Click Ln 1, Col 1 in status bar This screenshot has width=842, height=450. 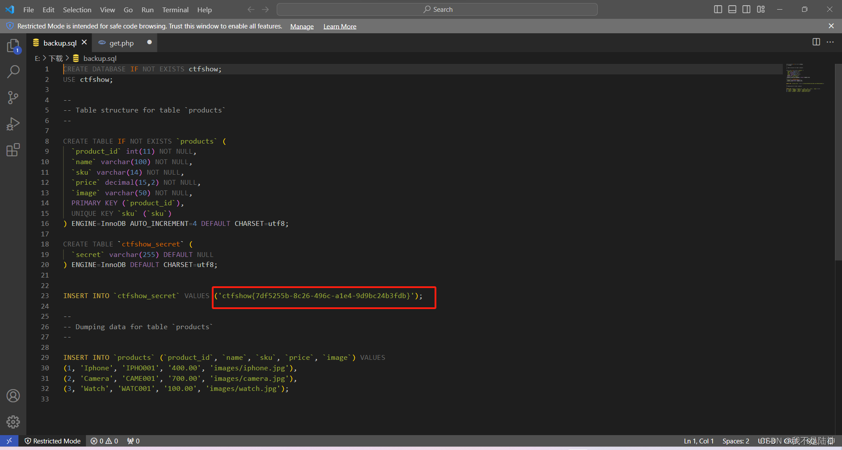(x=699, y=441)
